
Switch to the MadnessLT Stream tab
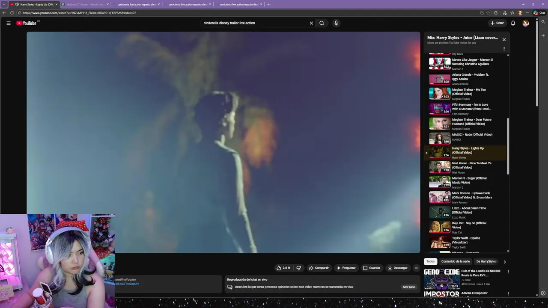click(x=85, y=4)
